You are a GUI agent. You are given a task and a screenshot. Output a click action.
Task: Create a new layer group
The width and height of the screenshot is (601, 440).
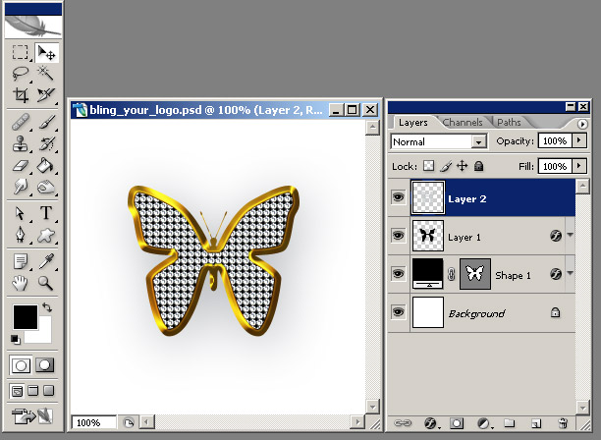tap(510, 423)
